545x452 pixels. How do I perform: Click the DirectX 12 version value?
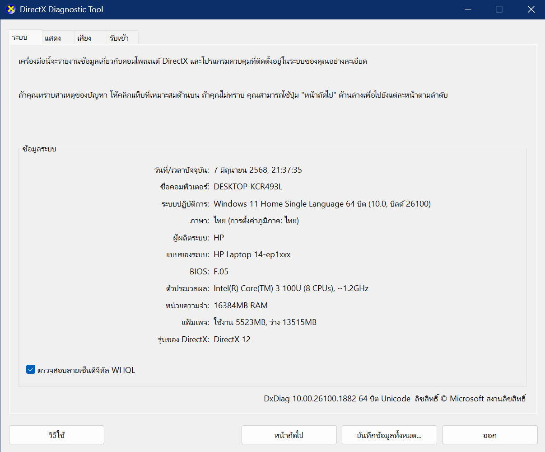coord(232,339)
